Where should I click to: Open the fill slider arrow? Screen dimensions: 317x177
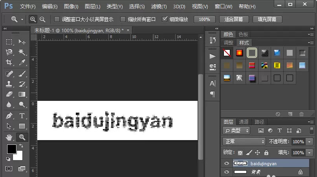click(x=309, y=153)
